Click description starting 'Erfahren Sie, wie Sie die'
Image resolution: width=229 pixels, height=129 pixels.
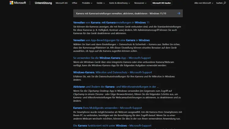[124, 78]
